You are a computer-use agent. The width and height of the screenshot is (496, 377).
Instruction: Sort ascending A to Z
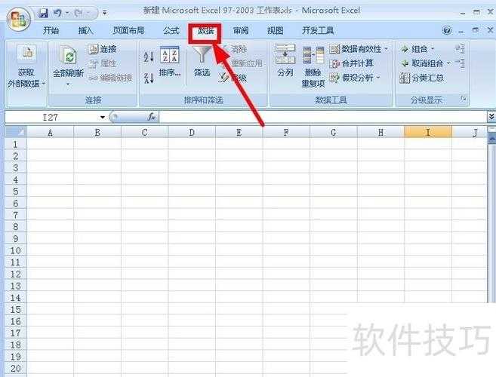point(149,57)
